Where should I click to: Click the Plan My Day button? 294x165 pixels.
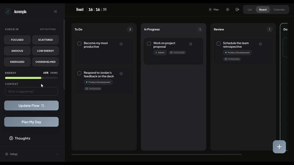point(31,122)
